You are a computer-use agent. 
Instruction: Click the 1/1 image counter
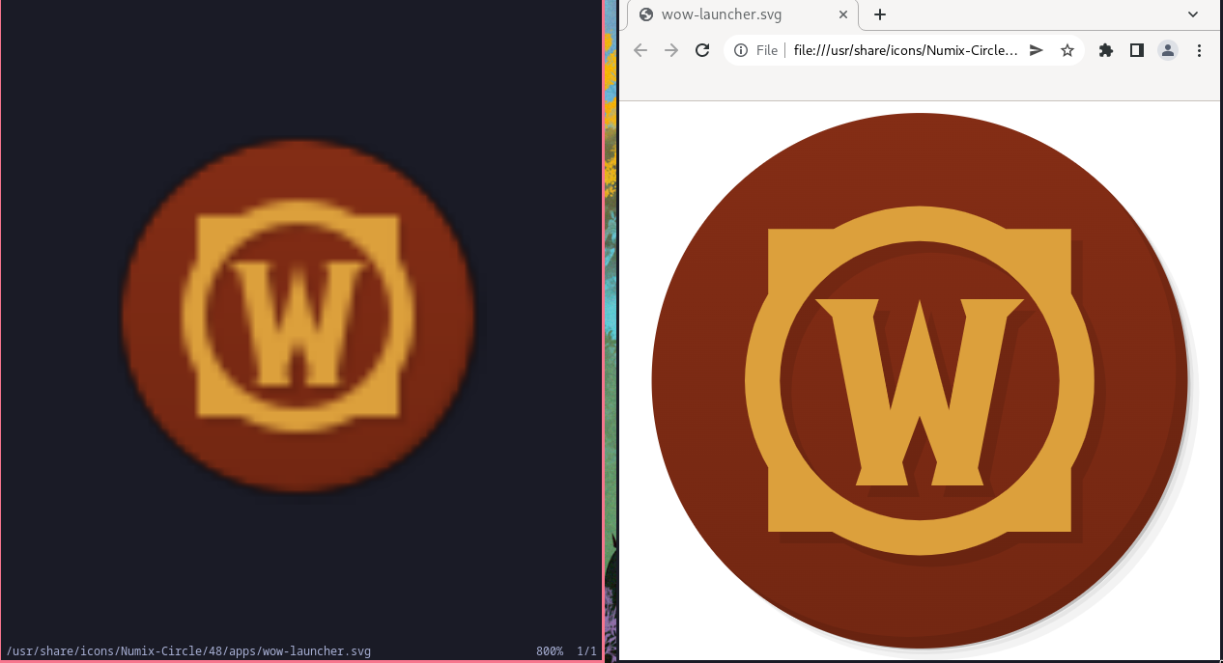(586, 651)
